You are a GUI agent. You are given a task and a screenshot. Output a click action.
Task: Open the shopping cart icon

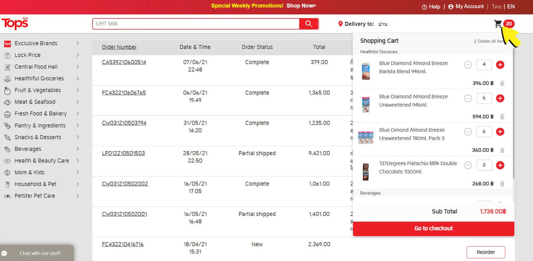click(498, 24)
